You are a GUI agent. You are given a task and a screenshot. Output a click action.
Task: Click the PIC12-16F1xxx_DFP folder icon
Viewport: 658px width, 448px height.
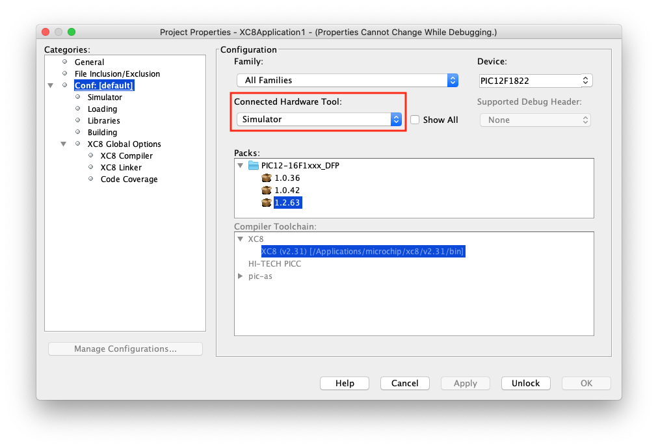click(x=254, y=165)
